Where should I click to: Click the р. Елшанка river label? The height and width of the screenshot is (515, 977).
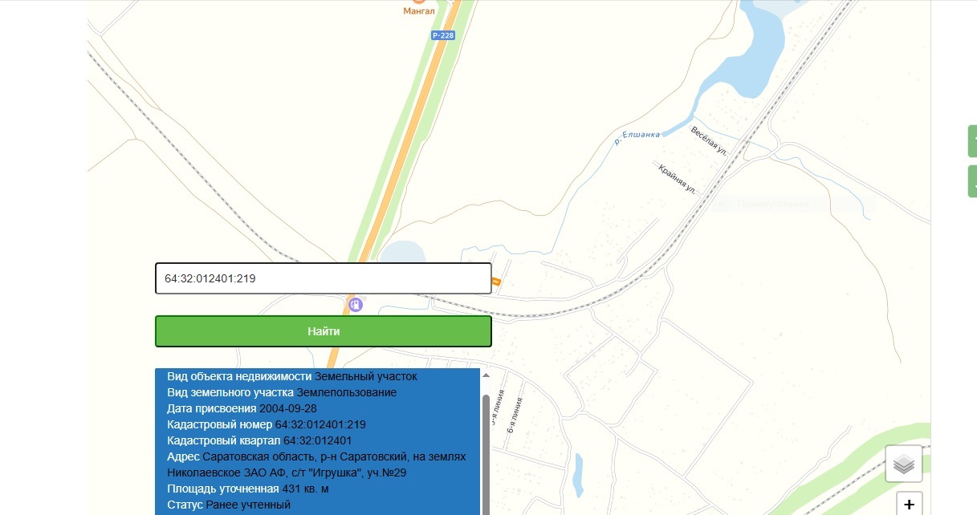[637, 138]
